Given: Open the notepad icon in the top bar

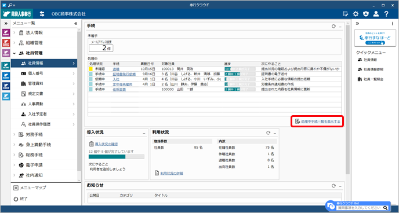Looking at the screenshot, I should tap(345, 14).
